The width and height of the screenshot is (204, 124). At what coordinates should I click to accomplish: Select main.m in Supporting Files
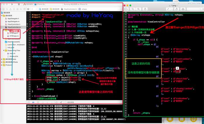(11, 53)
